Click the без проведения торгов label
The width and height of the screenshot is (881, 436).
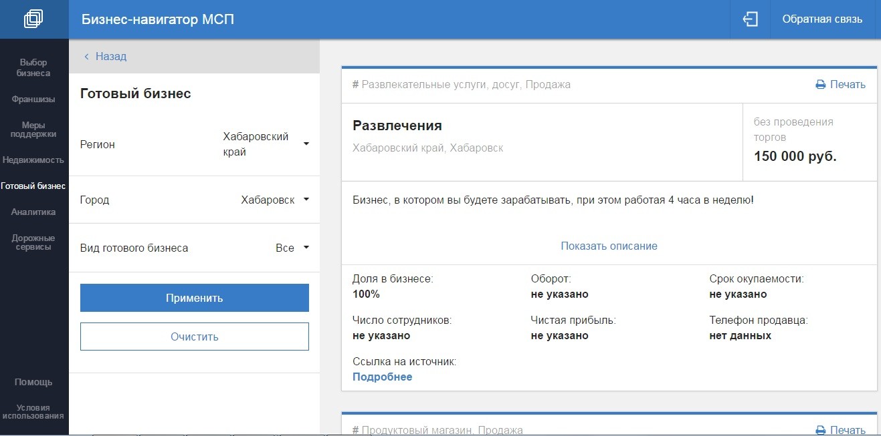pyautogui.click(x=793, y=130)
